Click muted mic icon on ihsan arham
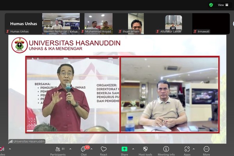 (120, 32)
